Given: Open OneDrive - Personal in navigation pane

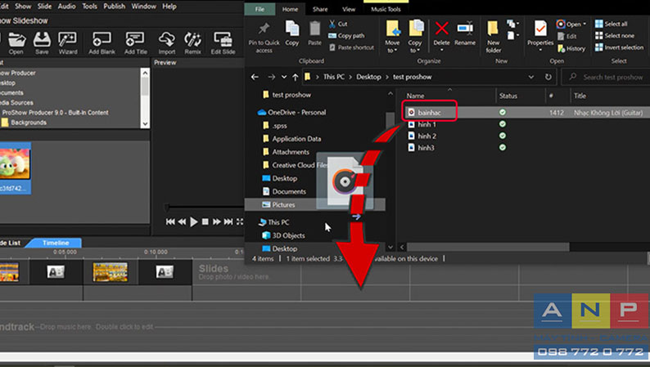Looking at the screenshot, I should click(x=291, y=112).
